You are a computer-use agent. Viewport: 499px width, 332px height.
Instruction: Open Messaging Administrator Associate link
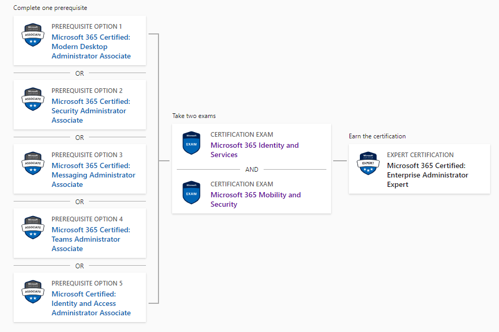tap(93, 175)
